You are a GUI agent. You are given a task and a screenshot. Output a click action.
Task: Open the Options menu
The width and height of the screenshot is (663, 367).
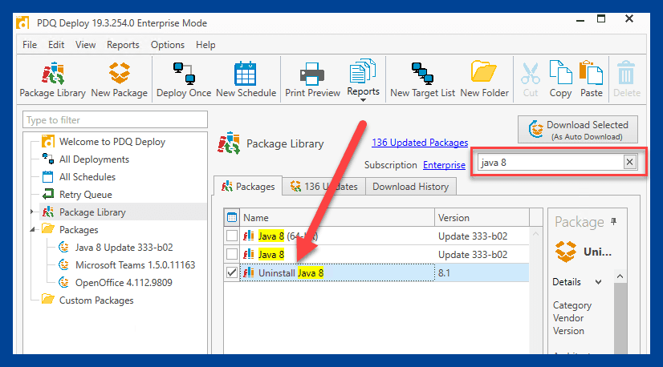168,45
